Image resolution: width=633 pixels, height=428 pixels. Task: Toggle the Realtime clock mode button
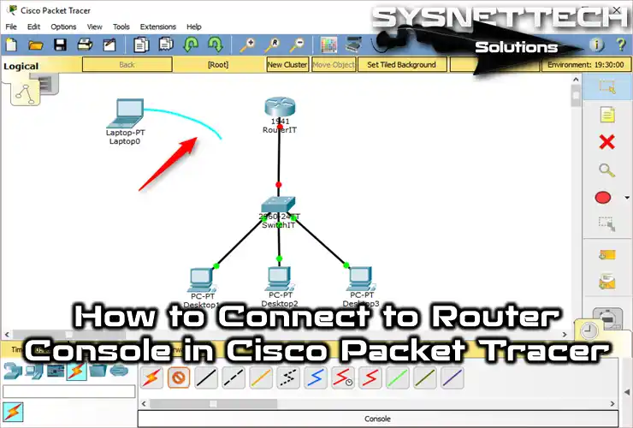(x=588, y=330)
